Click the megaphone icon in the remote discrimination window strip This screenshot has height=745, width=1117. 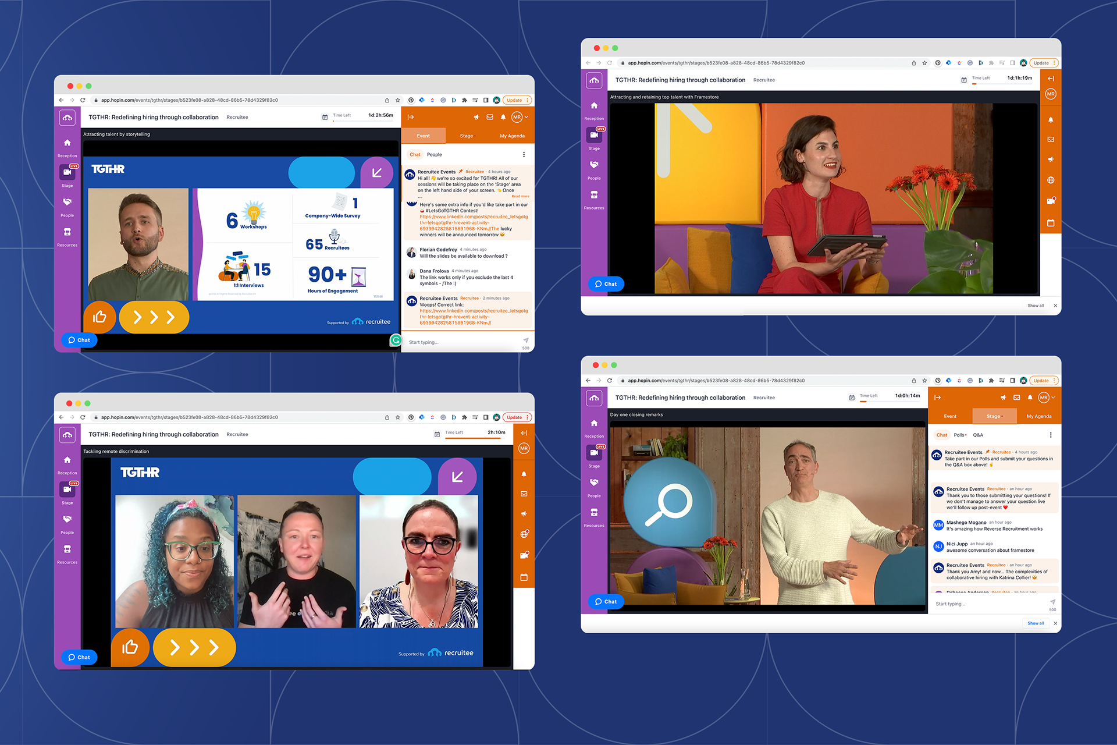tap(524, 513)
